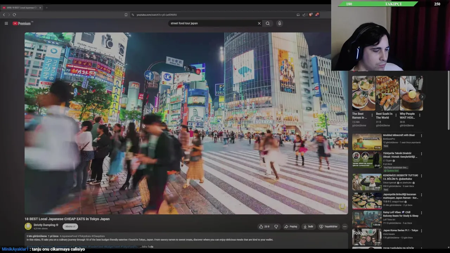The width and height of the screenshot is (450, 253).
Task: Open Japon Ramen video thumbnail
Action: click(x=367, y=201)
